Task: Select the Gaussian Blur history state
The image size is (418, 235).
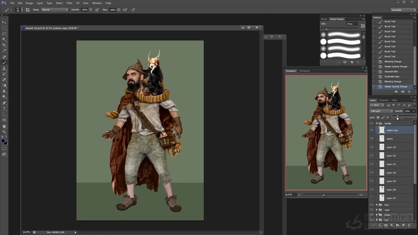Action: point(390,71)
